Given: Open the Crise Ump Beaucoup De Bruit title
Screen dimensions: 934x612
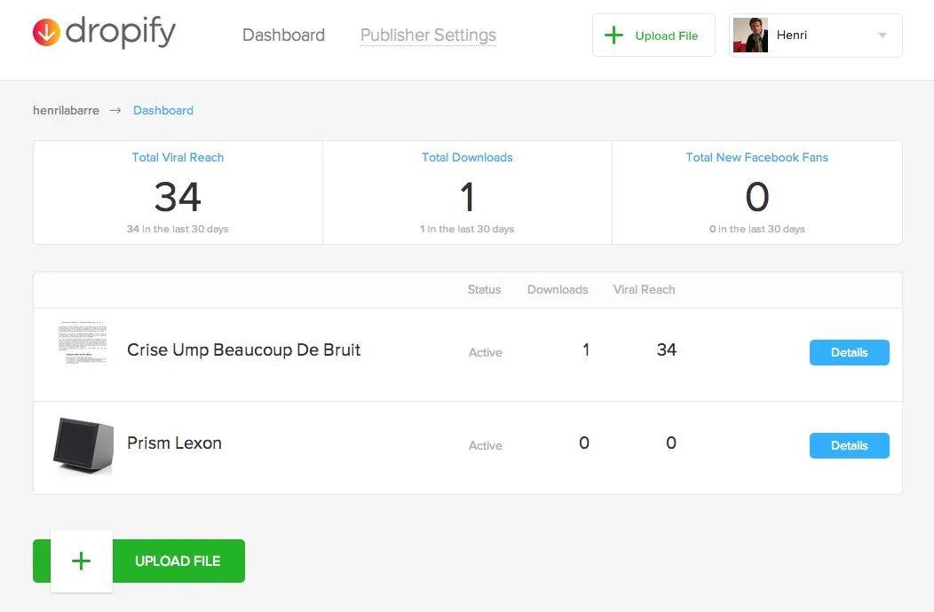Looking at the screenshot, I should (x=243, y=350).
